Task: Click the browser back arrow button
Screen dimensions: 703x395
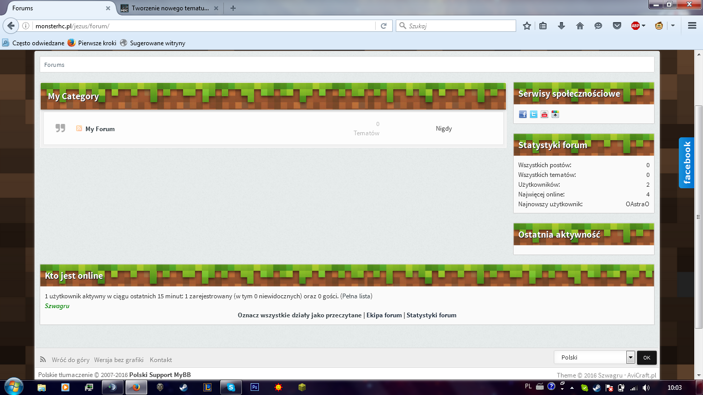Action: [10, 26]
